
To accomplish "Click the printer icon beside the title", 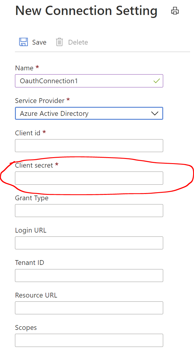I will pos(175,11).
